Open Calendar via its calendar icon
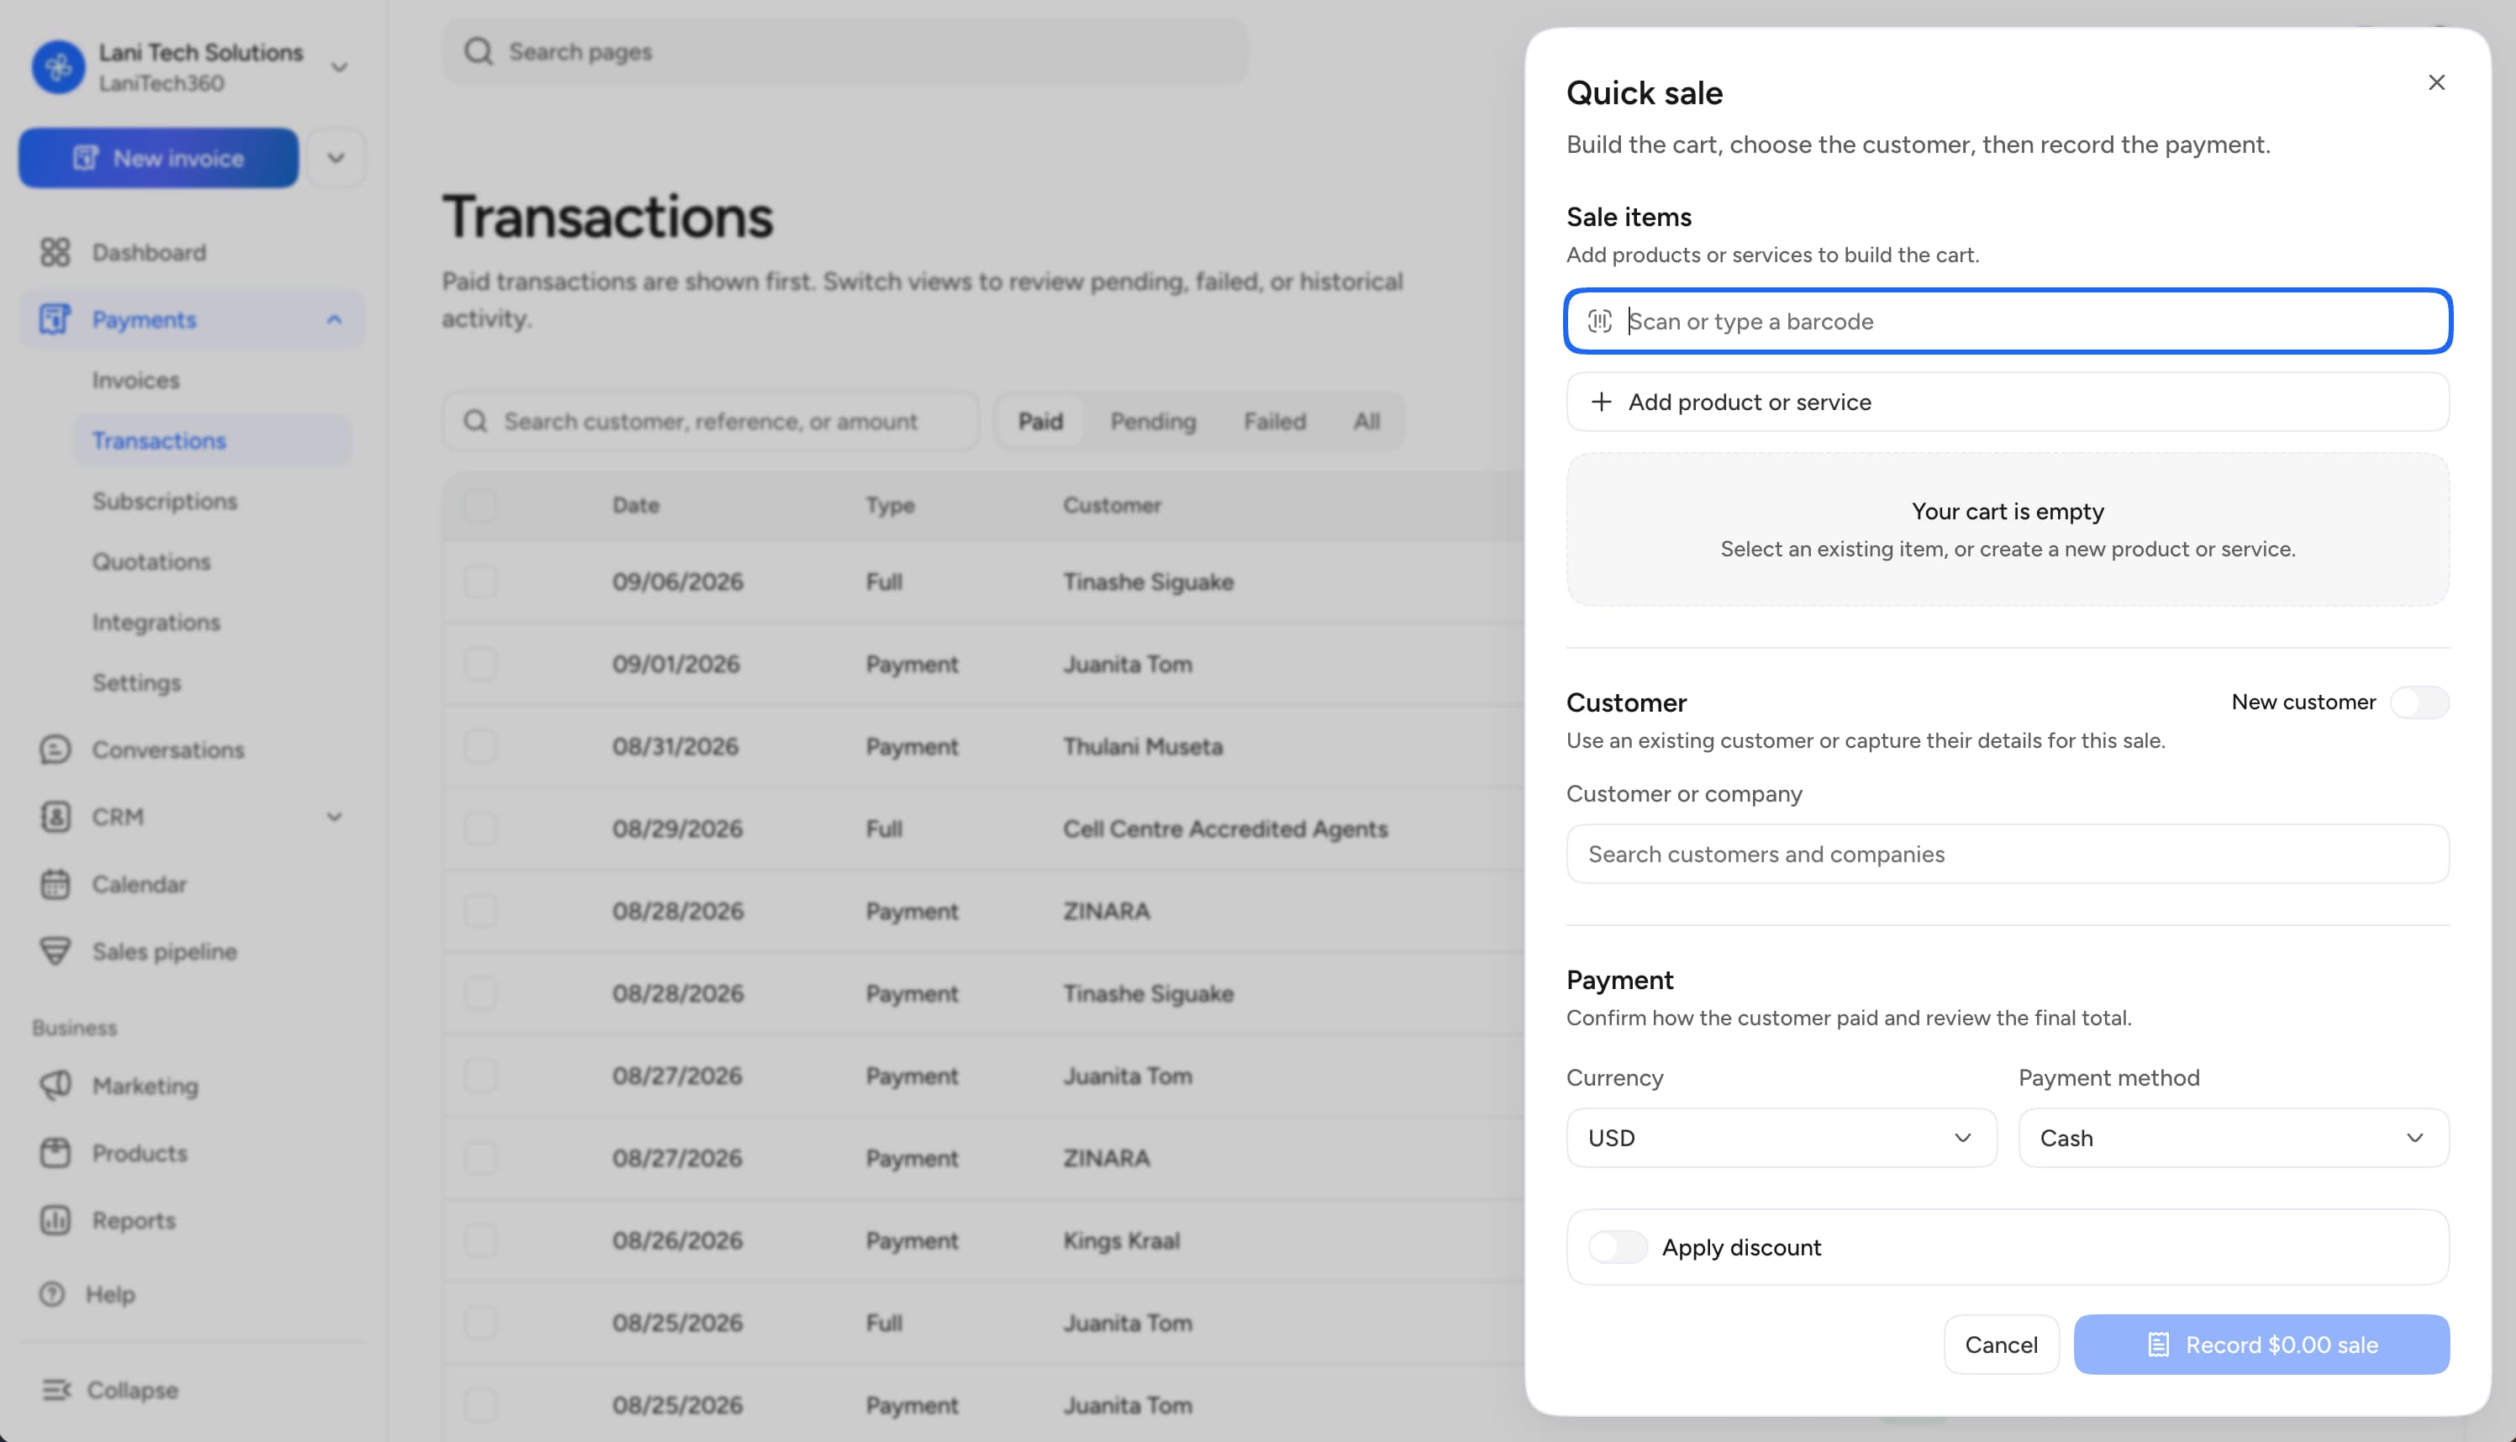The height and width of the screenshot is (1442, 2516). (x=55, y=884)
